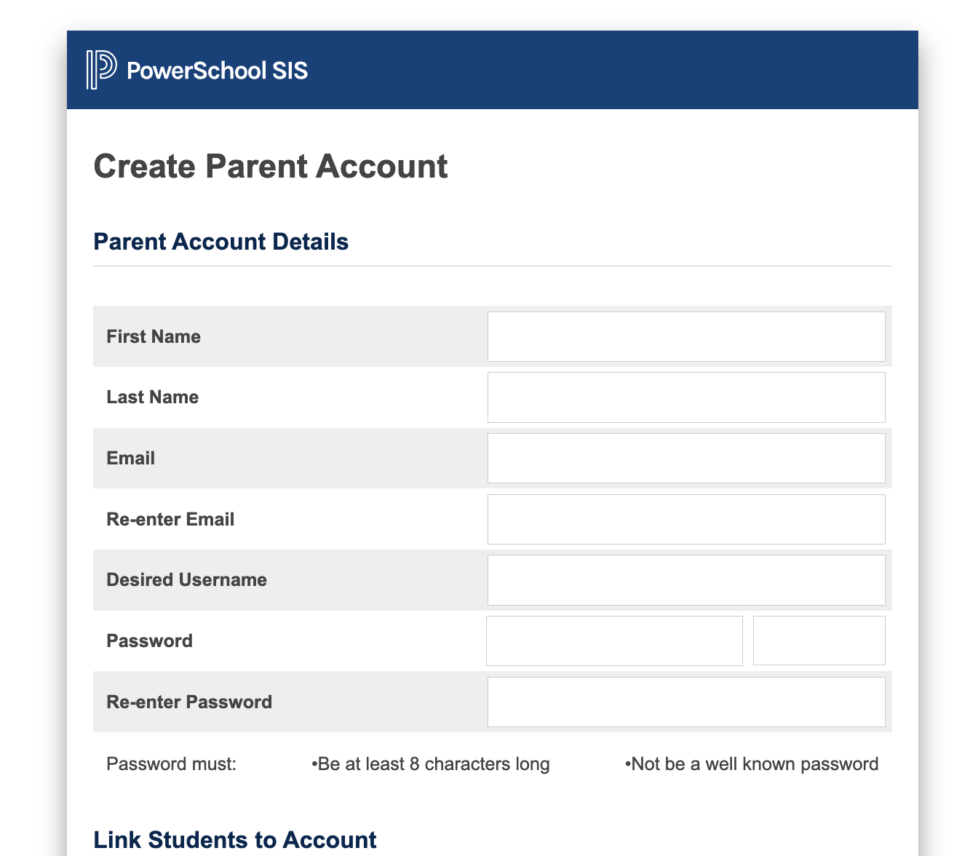Image resolution: width=962 pixels, height=856 pixels.
Task: Click the 'Not be a well known password' rule
Action: coord(752,764)
